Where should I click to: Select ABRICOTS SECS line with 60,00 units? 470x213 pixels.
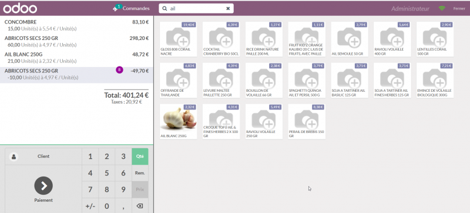pos(76,41)
